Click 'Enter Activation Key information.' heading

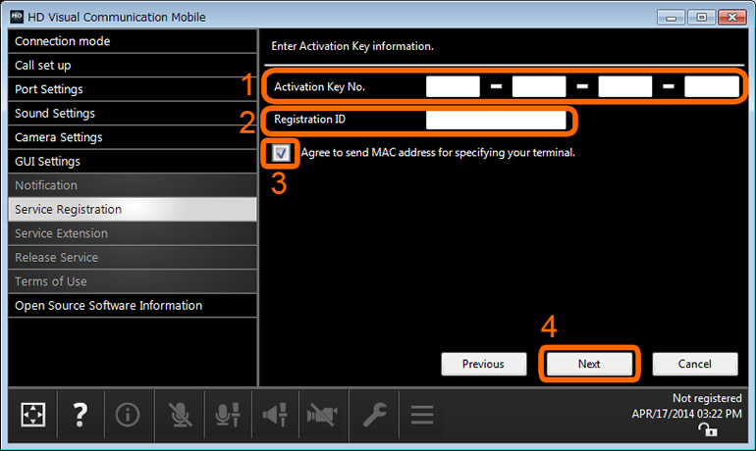tap(352, 46)
